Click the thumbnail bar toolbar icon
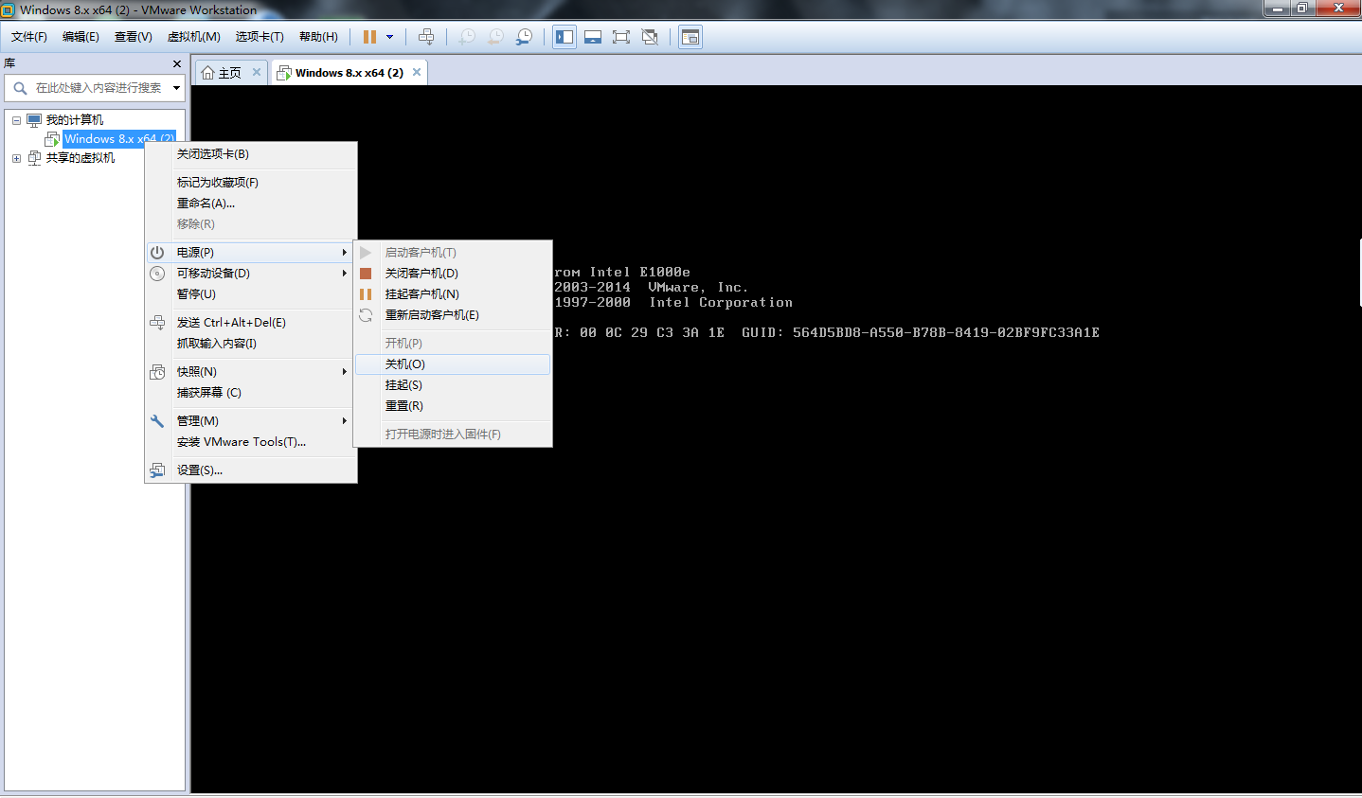The height and width of the screenshot is (798, 1362). coord(593,37)
